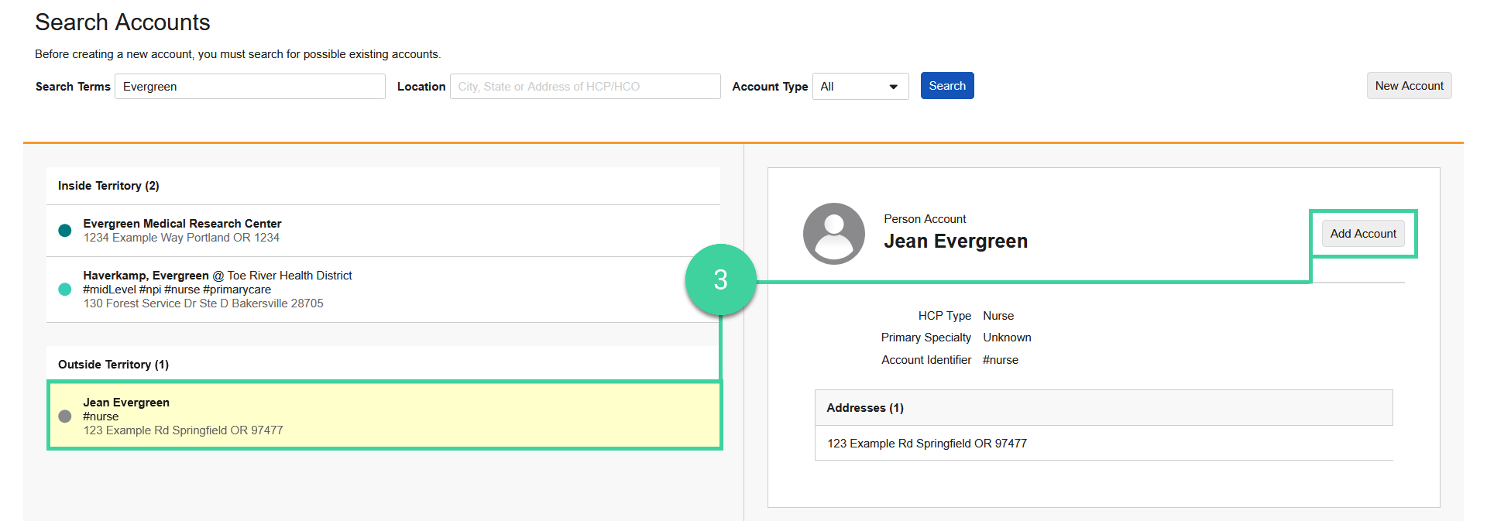Click the person avatar icon for Jean Evergreen
The image size is (1487, 521).
coord(834,234)
